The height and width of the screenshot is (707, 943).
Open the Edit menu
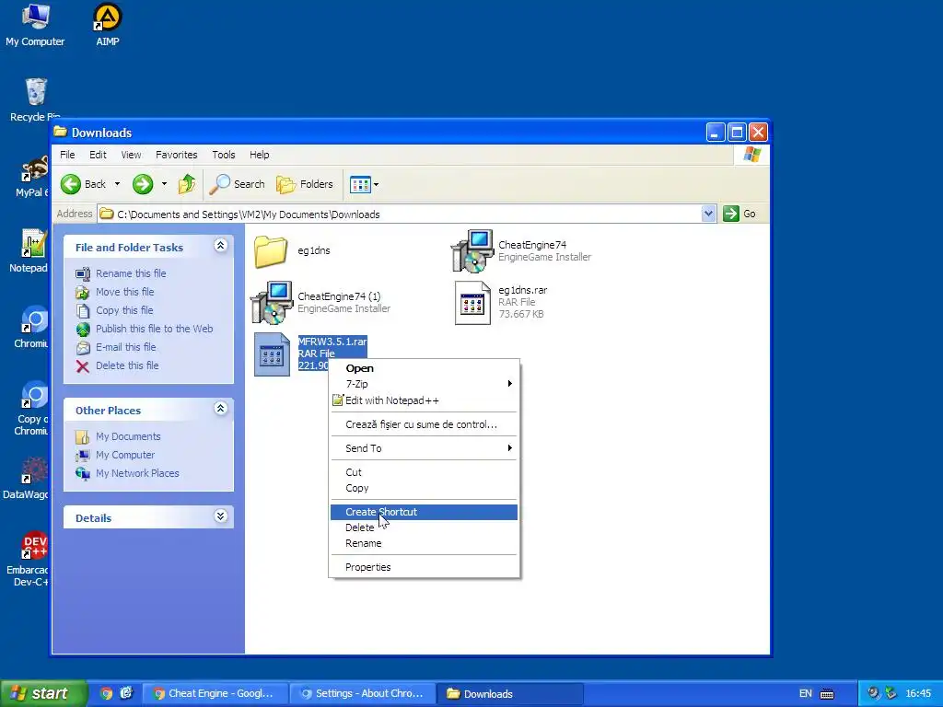pyautogui.click(x=98, y=155)
